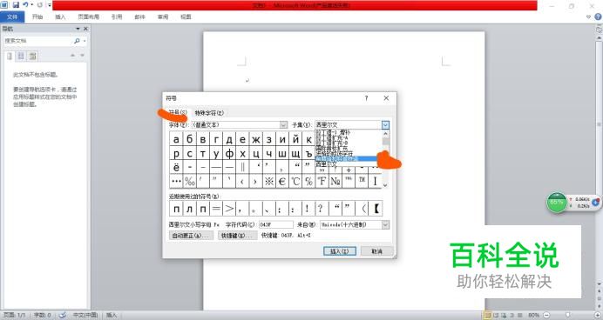Switch to Print Layout view in status bar
Viewport: 603px width, 320px height.
point(488,315)
